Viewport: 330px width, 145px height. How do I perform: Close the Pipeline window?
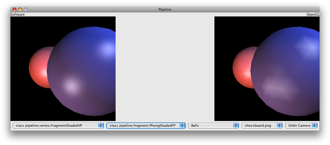14,9
